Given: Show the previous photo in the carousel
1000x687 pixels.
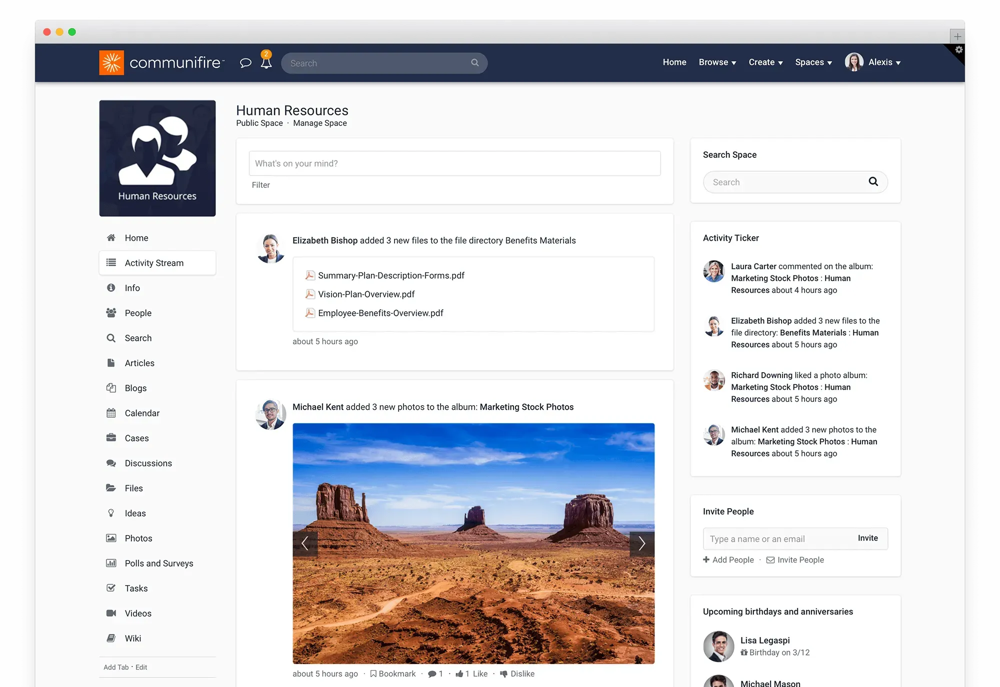Looking at the screenshot, I should click(x=305, y=543).
